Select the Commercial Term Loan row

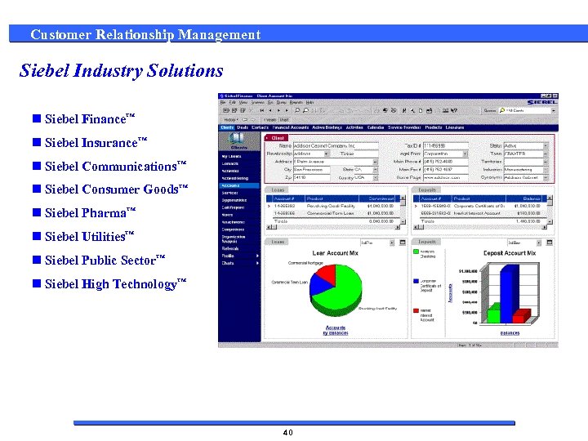click(333, 213)
